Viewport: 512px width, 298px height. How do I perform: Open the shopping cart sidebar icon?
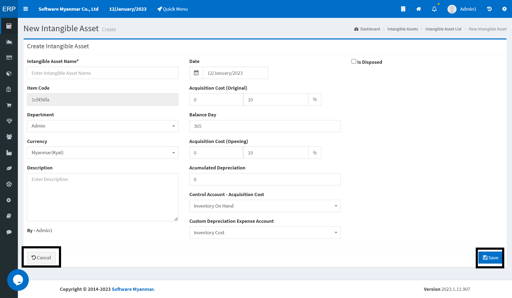pos(9,105)
